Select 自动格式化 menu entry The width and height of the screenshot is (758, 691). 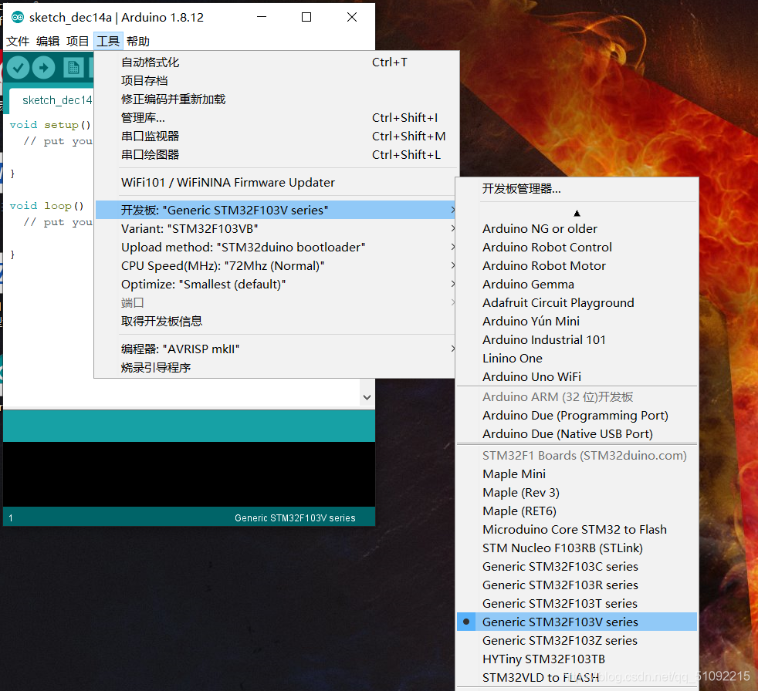[275, 62]
